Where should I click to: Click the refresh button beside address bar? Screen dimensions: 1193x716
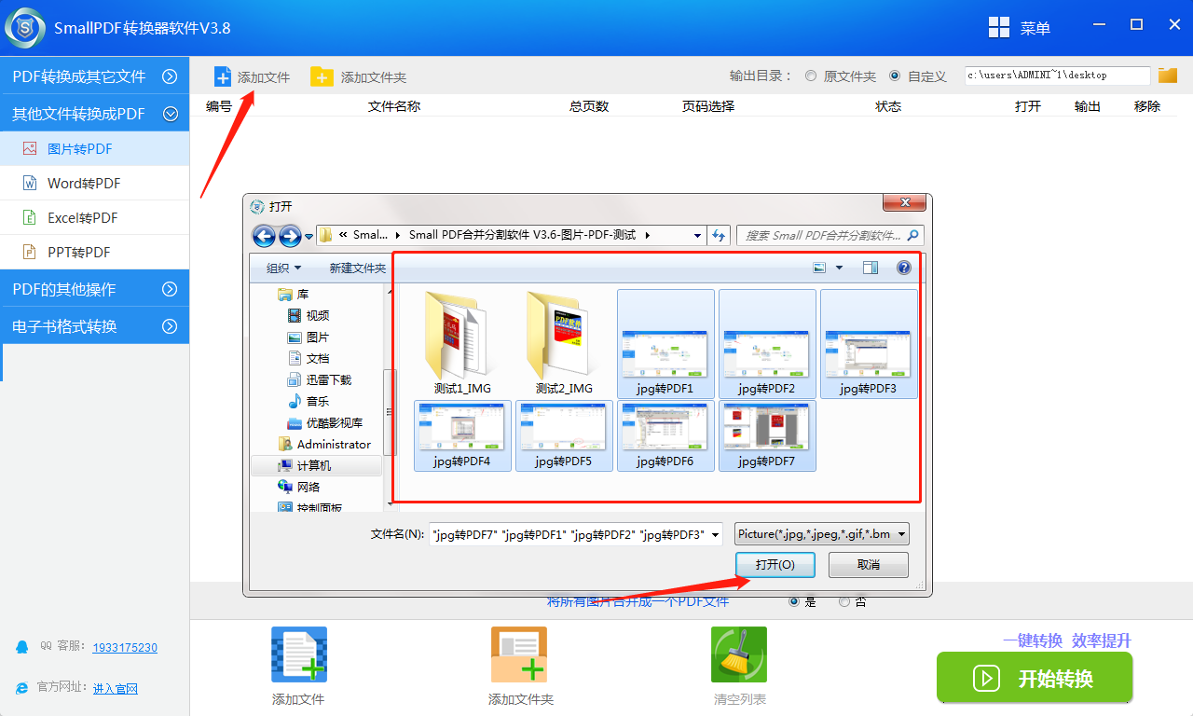pyautogui.click(x=719, y=236)
